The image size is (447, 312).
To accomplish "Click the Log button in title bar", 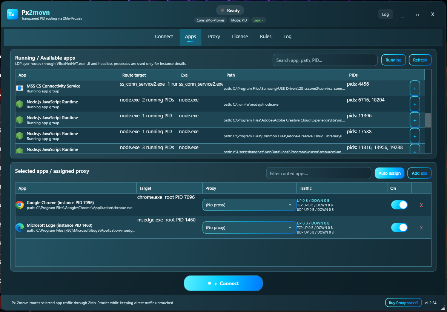I will pyautogui.click(x=385, y=14).
